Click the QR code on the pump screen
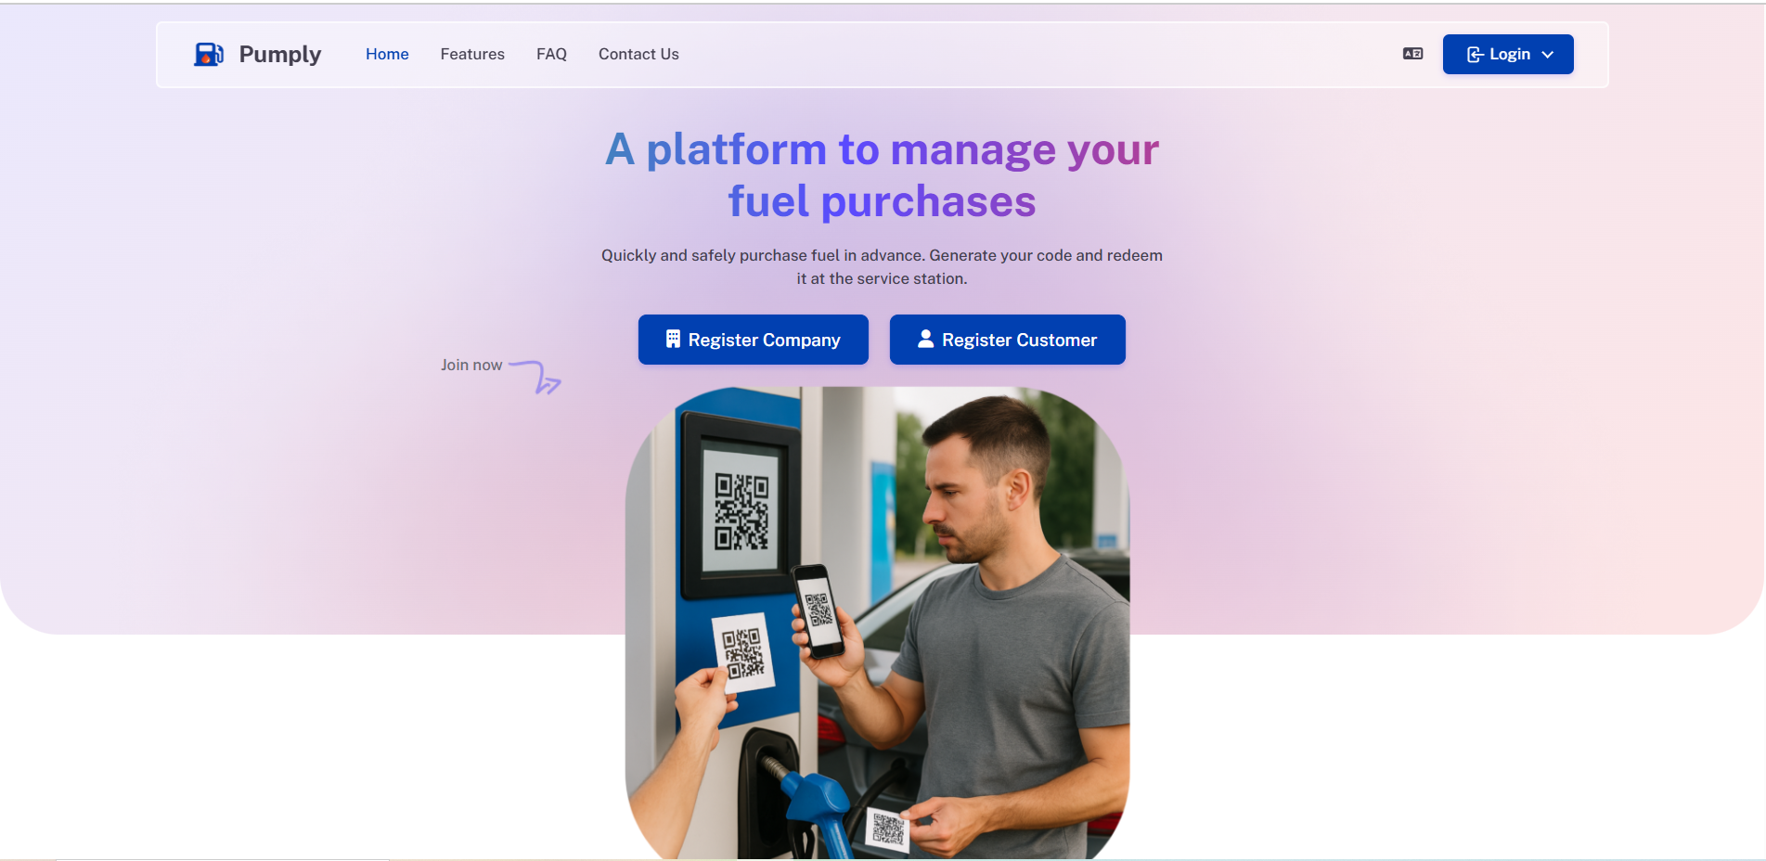Image resolution: width=1766 pixels, height=861 pixels. point(741,511)
